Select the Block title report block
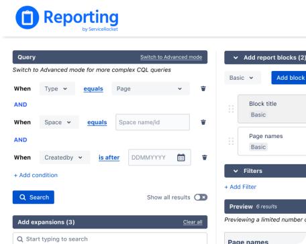 (x=272, y=109)
